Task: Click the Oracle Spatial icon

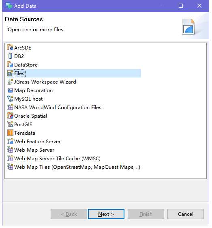Action: point(10,116)
